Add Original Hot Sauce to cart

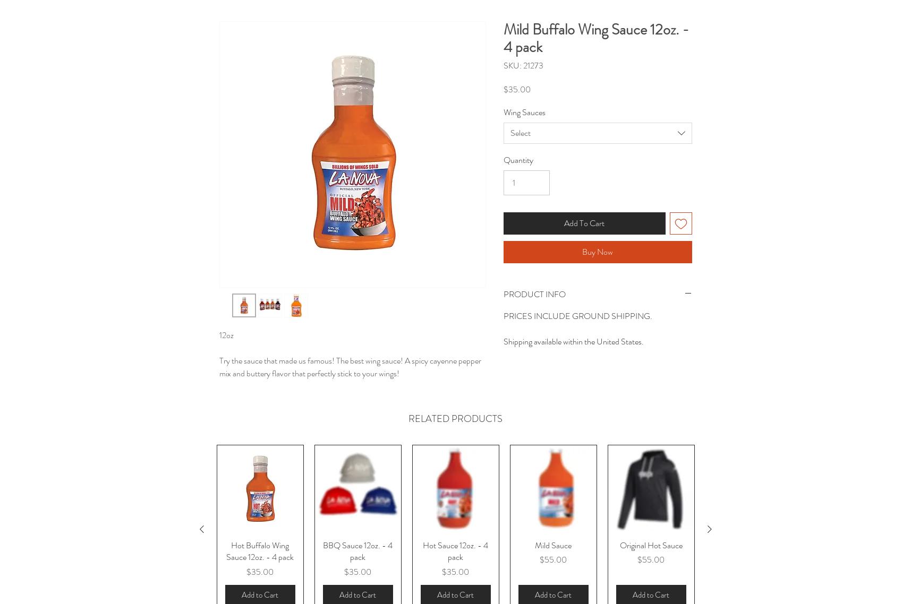coord(651,594)
